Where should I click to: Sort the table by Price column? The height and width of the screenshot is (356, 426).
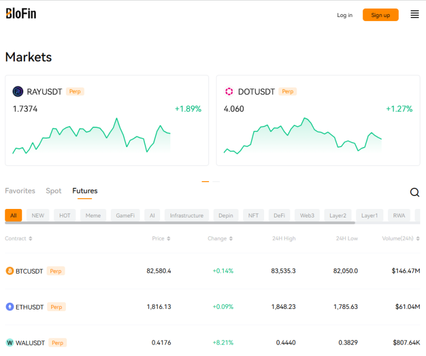[x=161, y=238]
